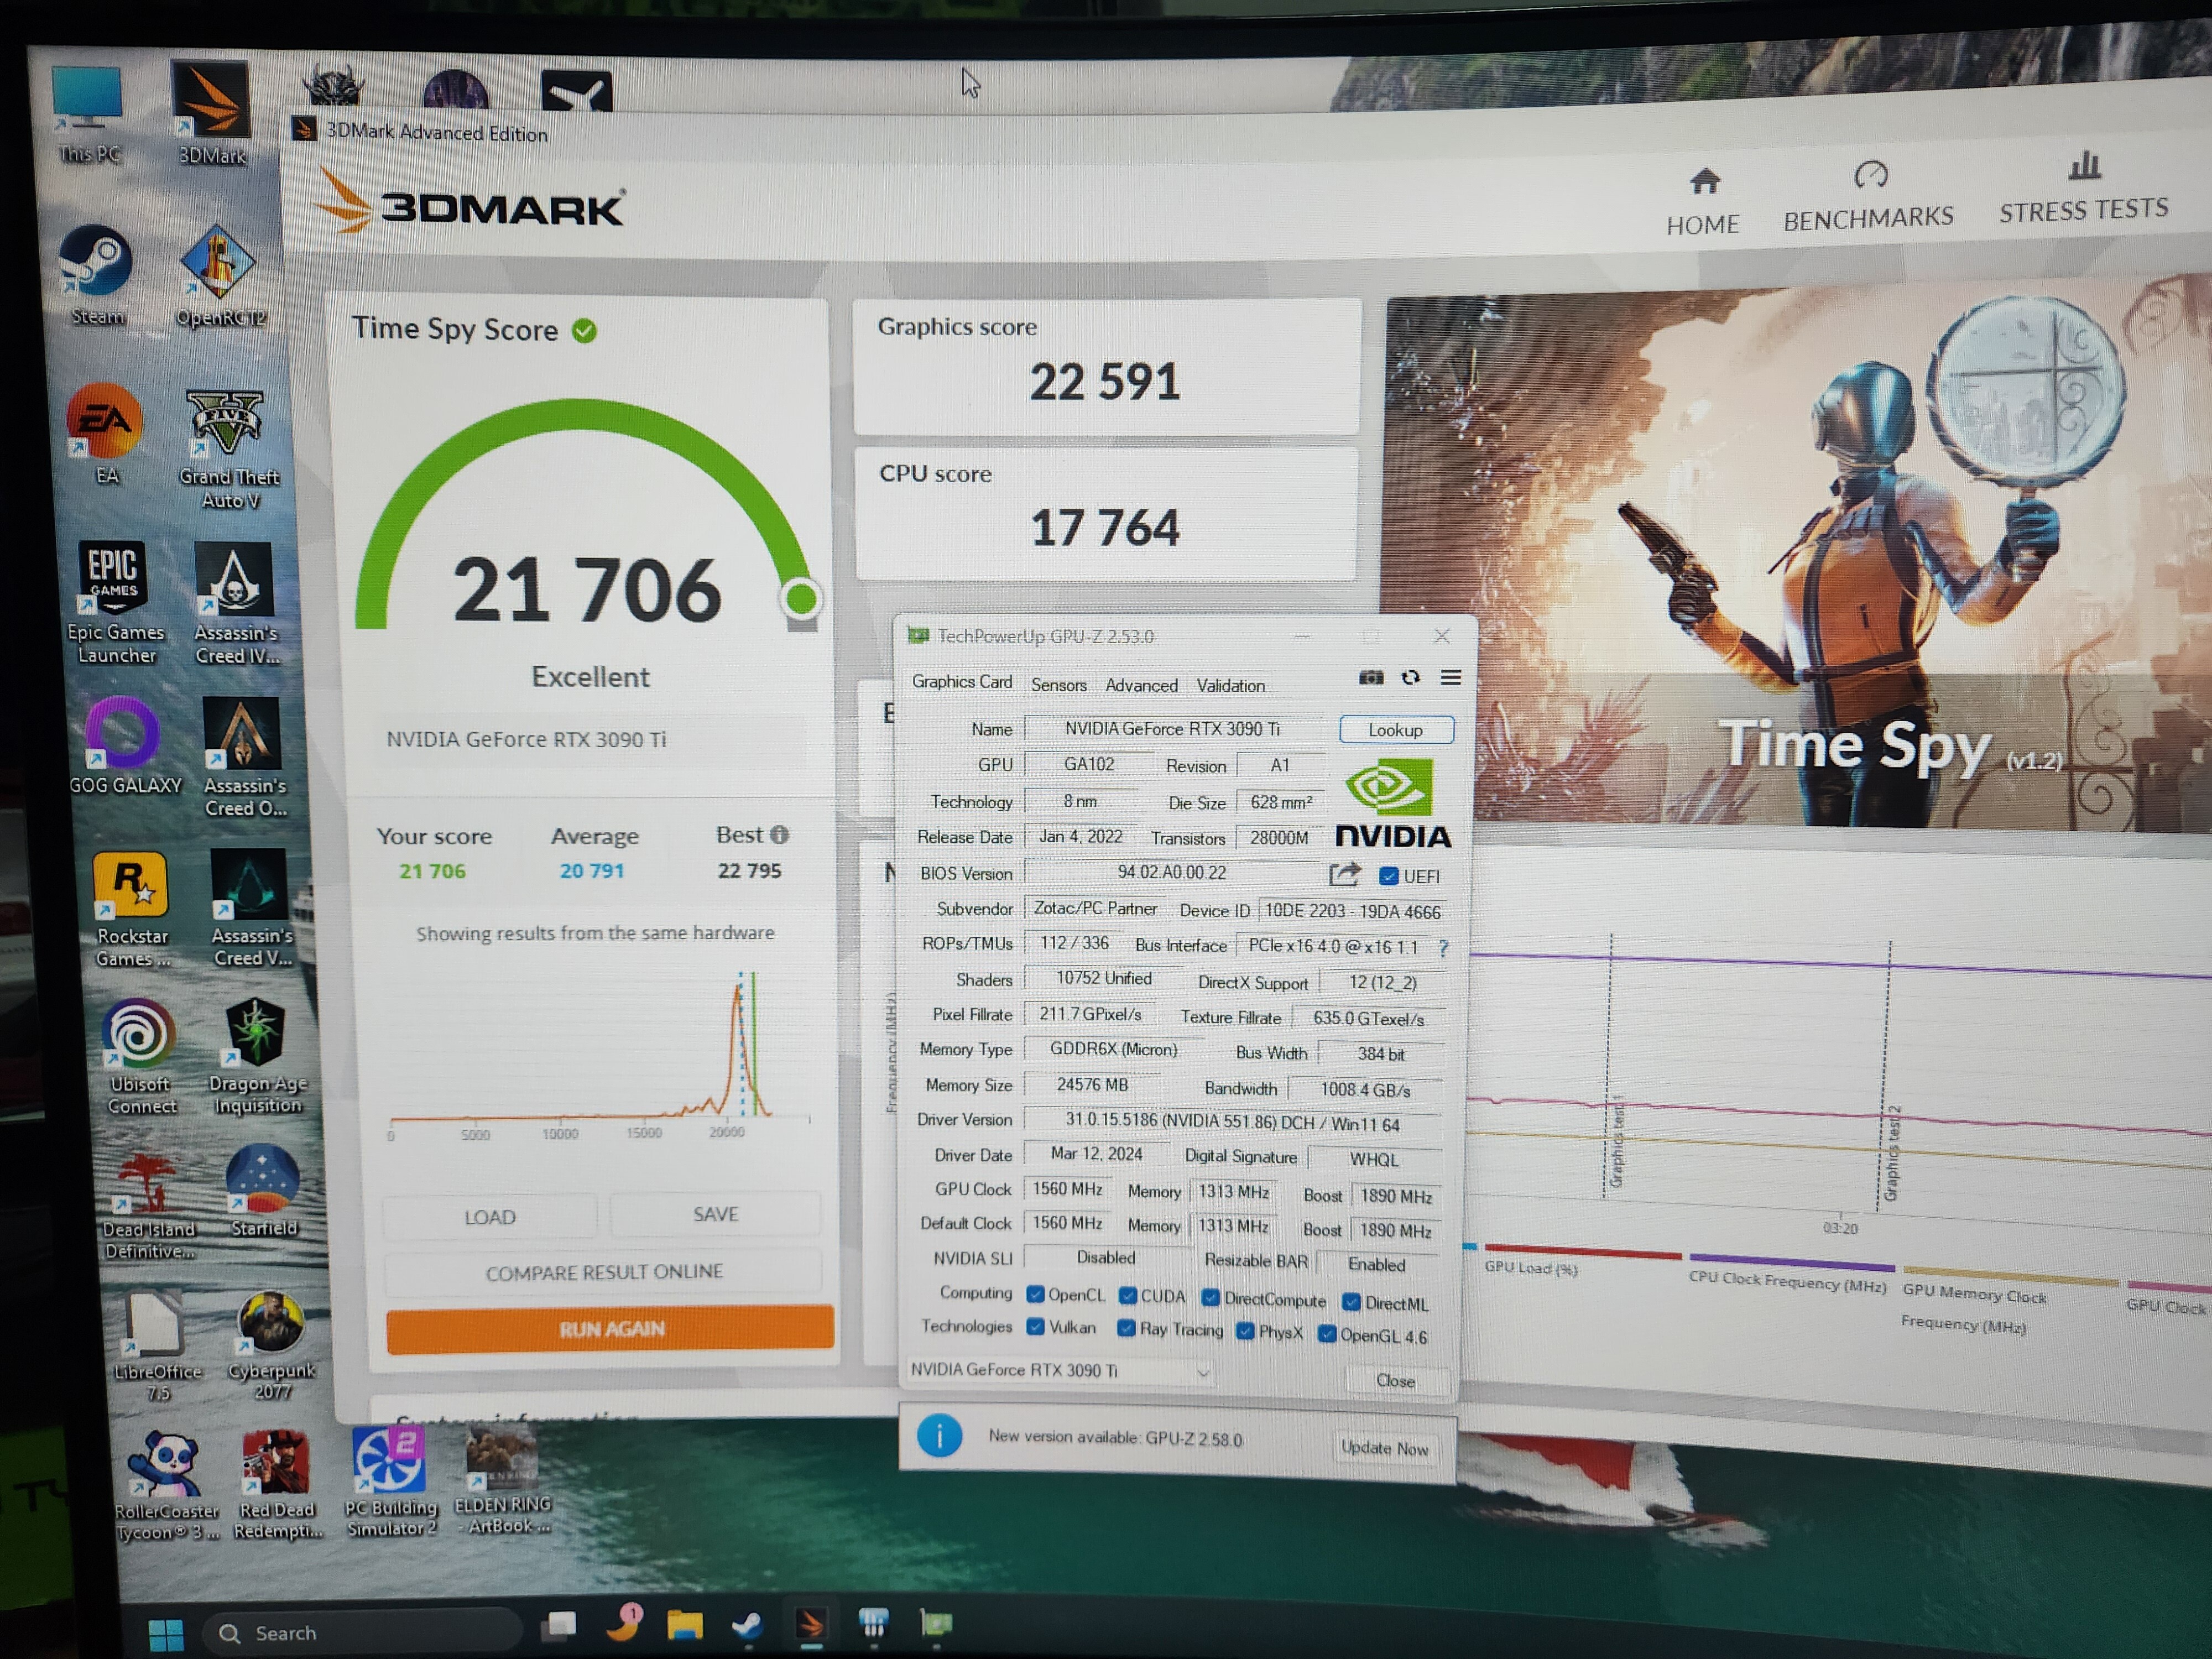Toggle the UEFI checkbox
2212x1659 pixels.
(1388, 877)
